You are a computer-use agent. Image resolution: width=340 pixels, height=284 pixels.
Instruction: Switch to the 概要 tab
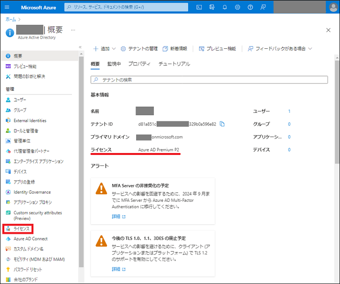(x=95, y=64)
